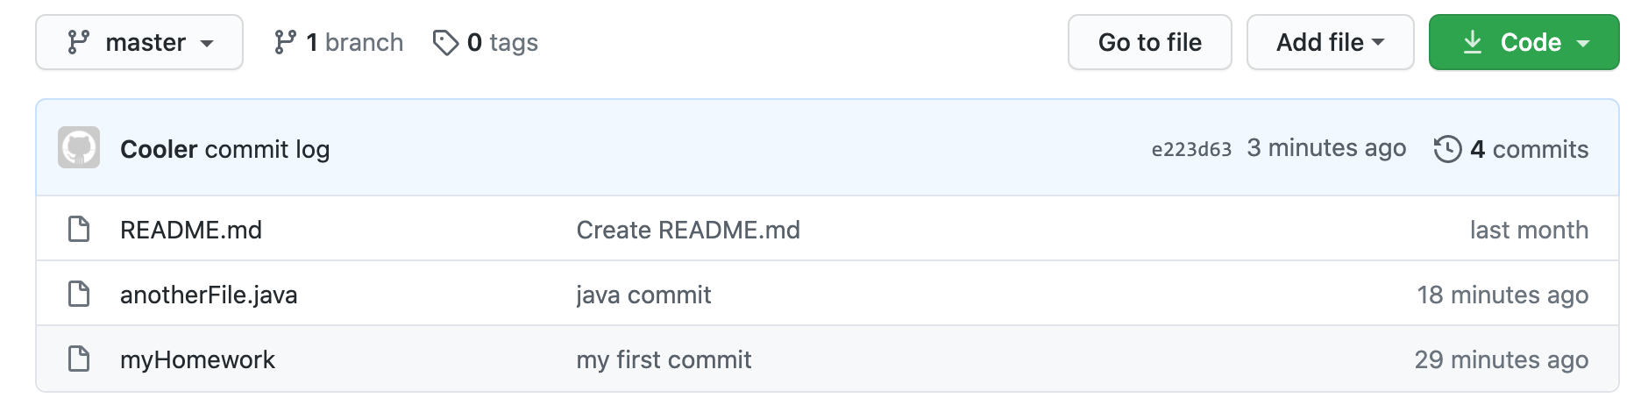Click the anotherFile.java file icon
1648x405 pixels.
[79, 295]
